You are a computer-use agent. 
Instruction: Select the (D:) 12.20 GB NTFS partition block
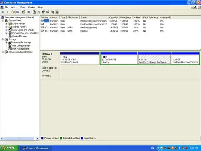tap(119, 58)
